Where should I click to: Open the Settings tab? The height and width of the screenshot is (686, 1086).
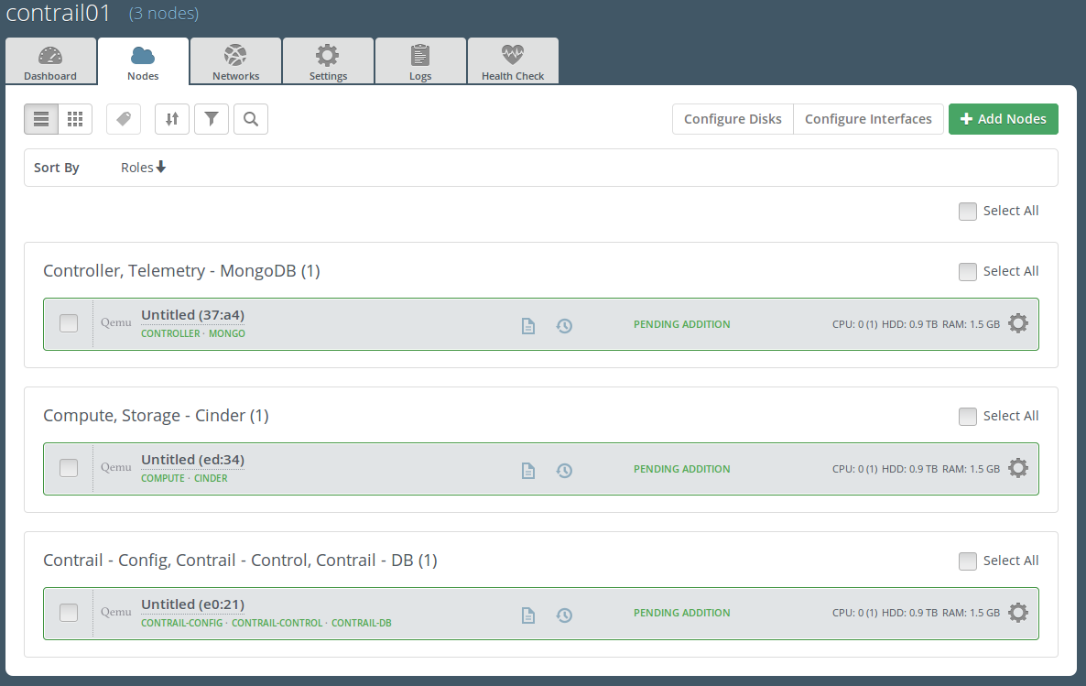329,61
